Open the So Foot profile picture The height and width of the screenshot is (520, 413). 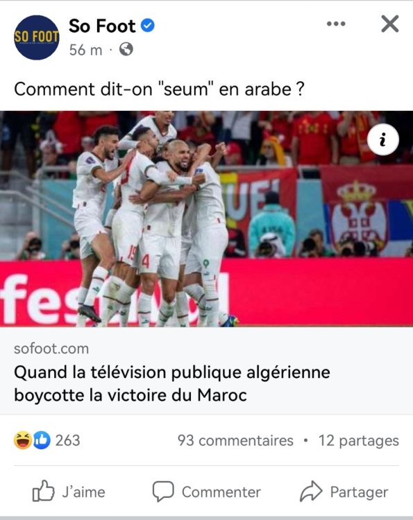[x=37, y=37]
